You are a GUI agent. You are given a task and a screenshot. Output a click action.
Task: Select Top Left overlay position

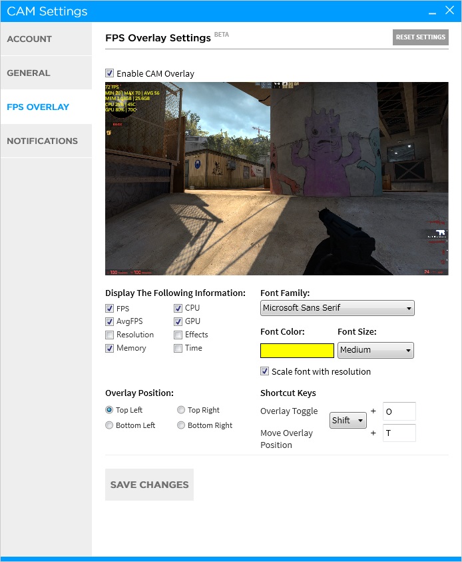pyautogui.click(x=109, y=410)
